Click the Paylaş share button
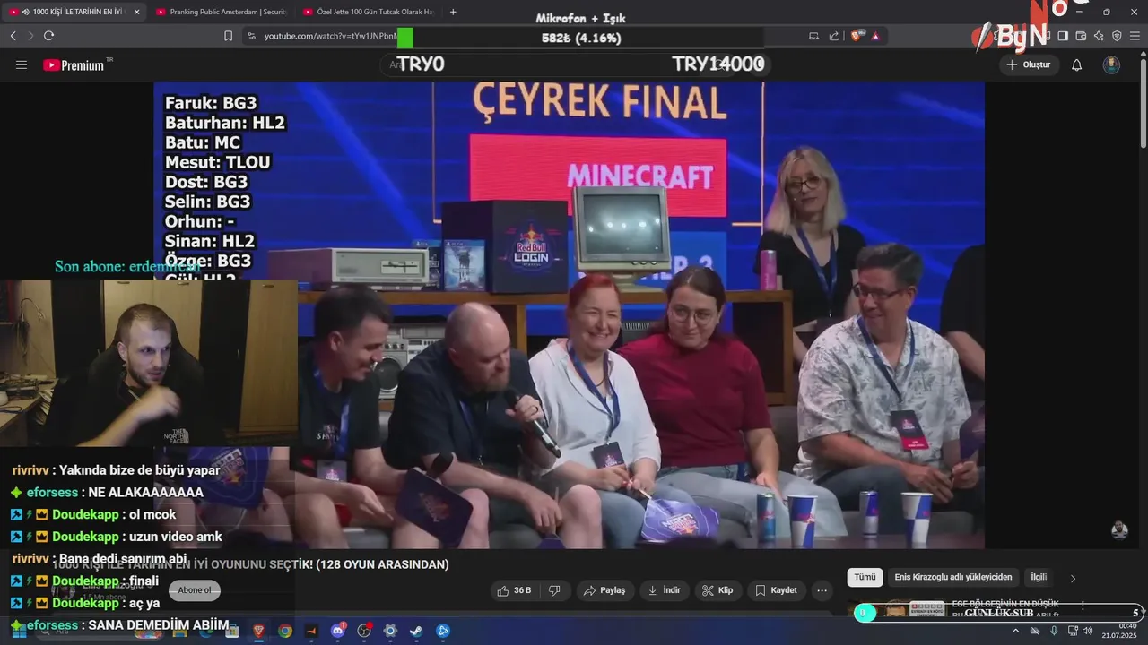Screen dimensions: 1148x645 [604, 590]
